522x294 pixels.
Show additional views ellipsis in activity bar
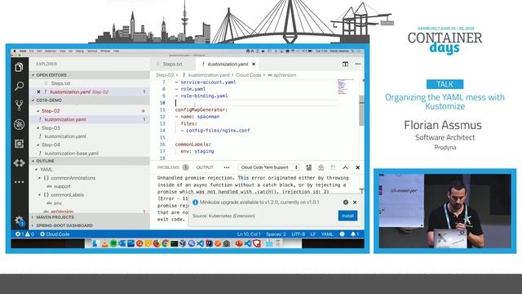tap(19, 182)
